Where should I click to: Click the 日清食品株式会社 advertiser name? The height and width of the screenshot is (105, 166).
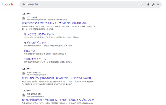click(34, 94)
